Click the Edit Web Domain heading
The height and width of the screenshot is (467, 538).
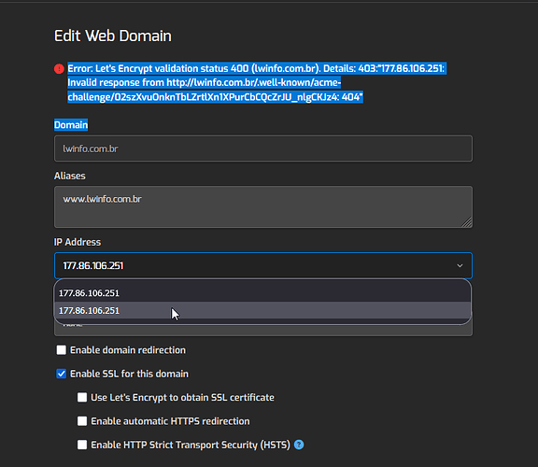click(x=113, y=36)
